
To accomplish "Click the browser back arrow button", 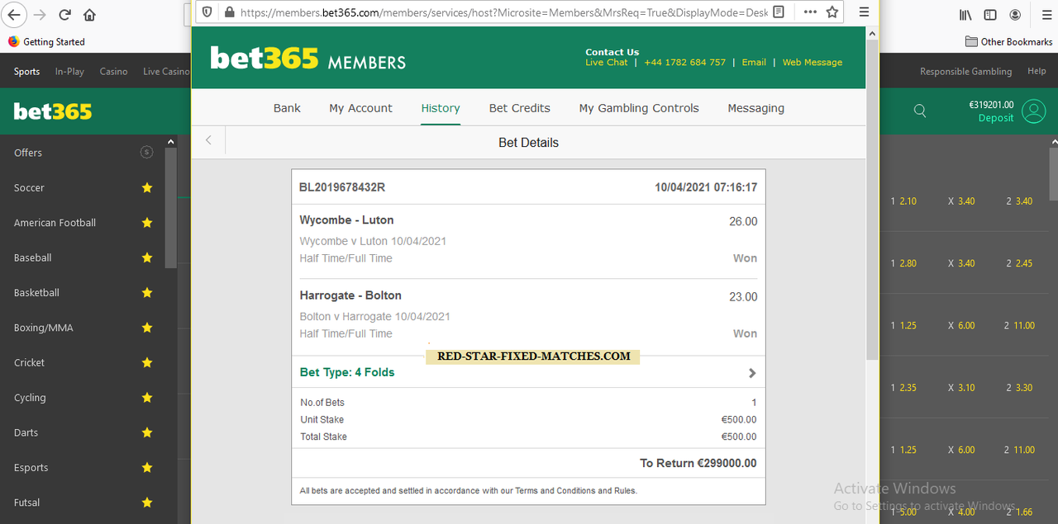I will pos(14,14).
